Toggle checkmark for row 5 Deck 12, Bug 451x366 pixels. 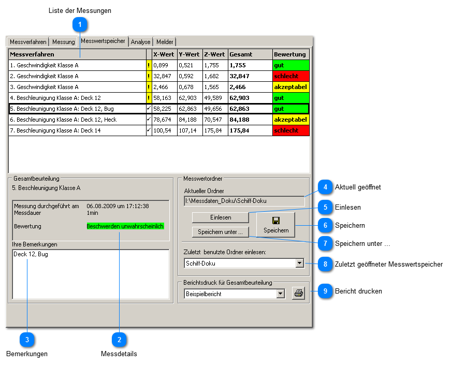click(149, 109)
